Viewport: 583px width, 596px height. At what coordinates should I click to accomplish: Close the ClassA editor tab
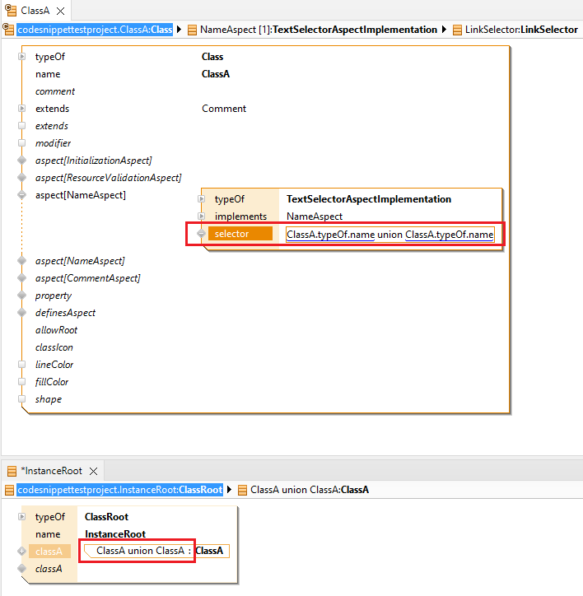point(60,11)
